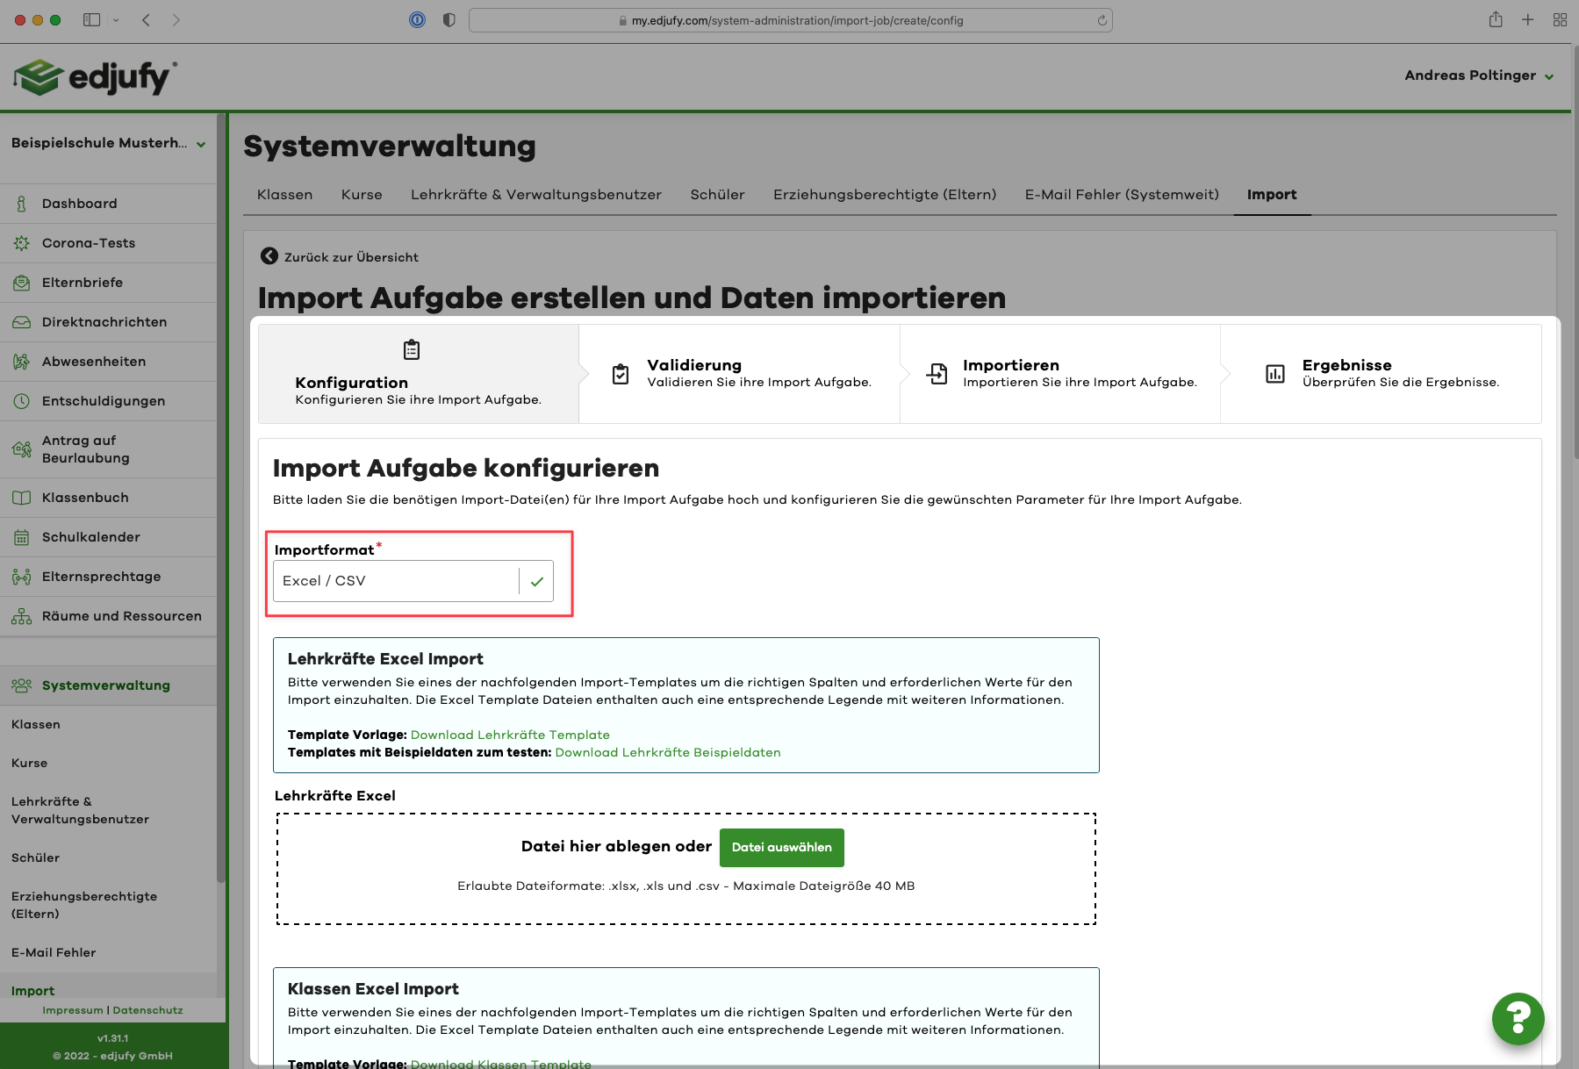Open the Importformat dropdown showing Excel / CSV

pyautogui.click(x=413, y=581)
